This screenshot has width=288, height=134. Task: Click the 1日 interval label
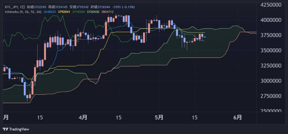(22, 7)
